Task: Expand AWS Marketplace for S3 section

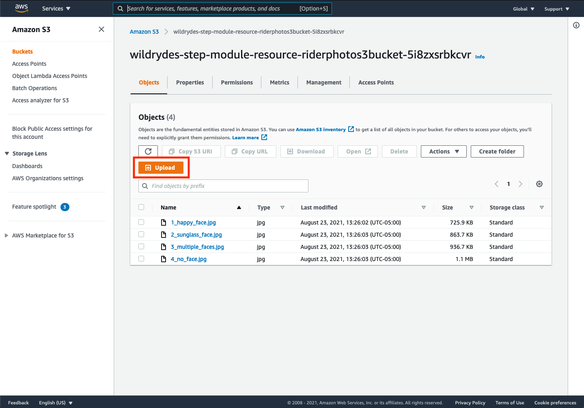Action: (6, 235)
